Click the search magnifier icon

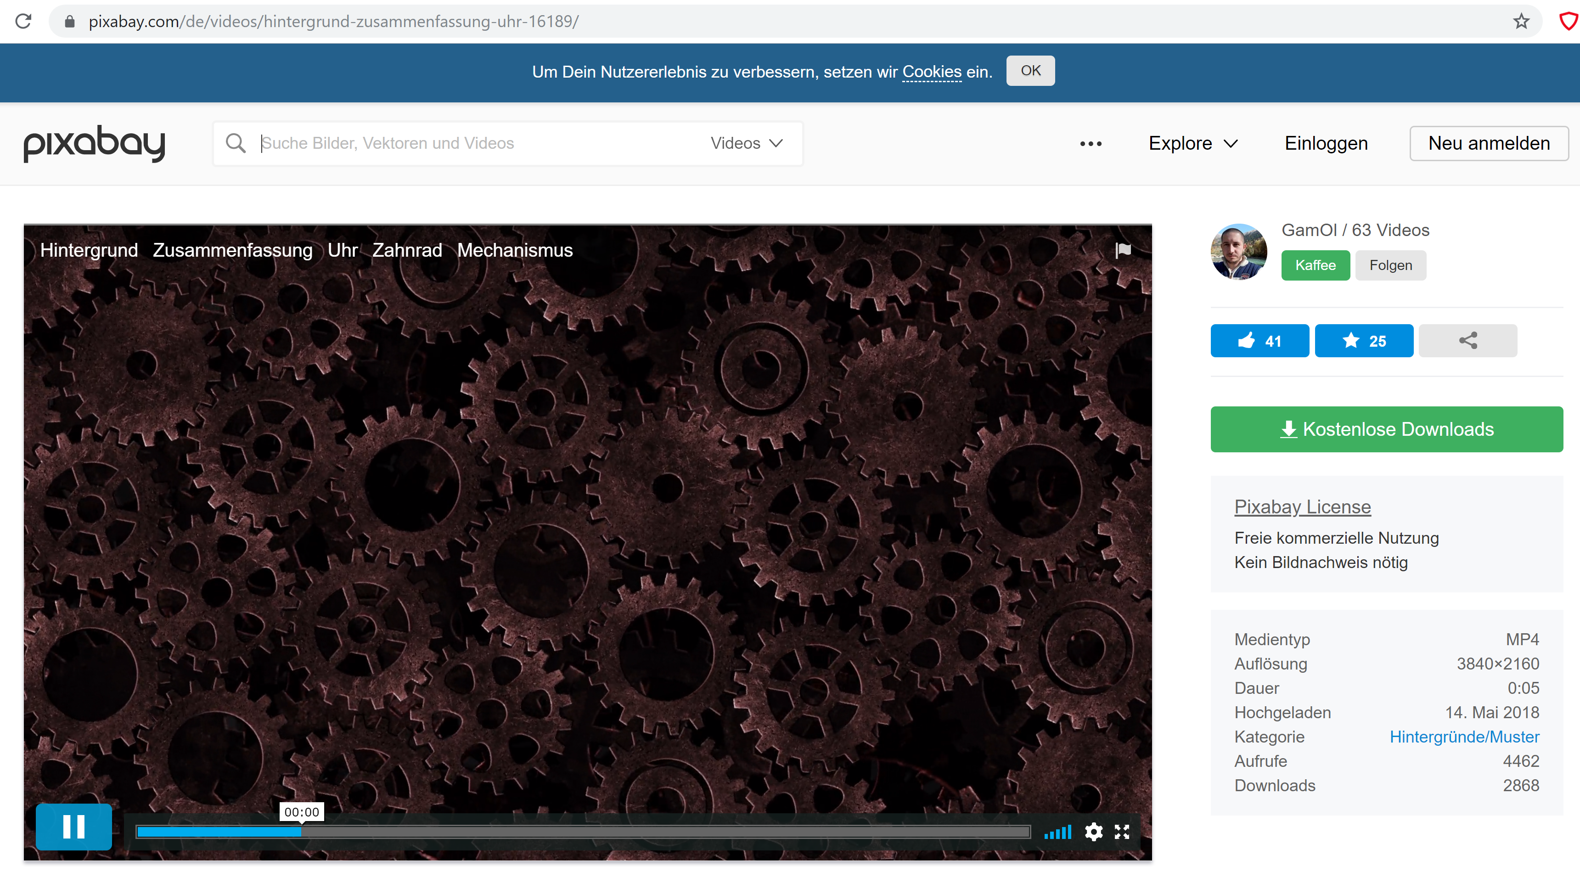click(236, 143)
